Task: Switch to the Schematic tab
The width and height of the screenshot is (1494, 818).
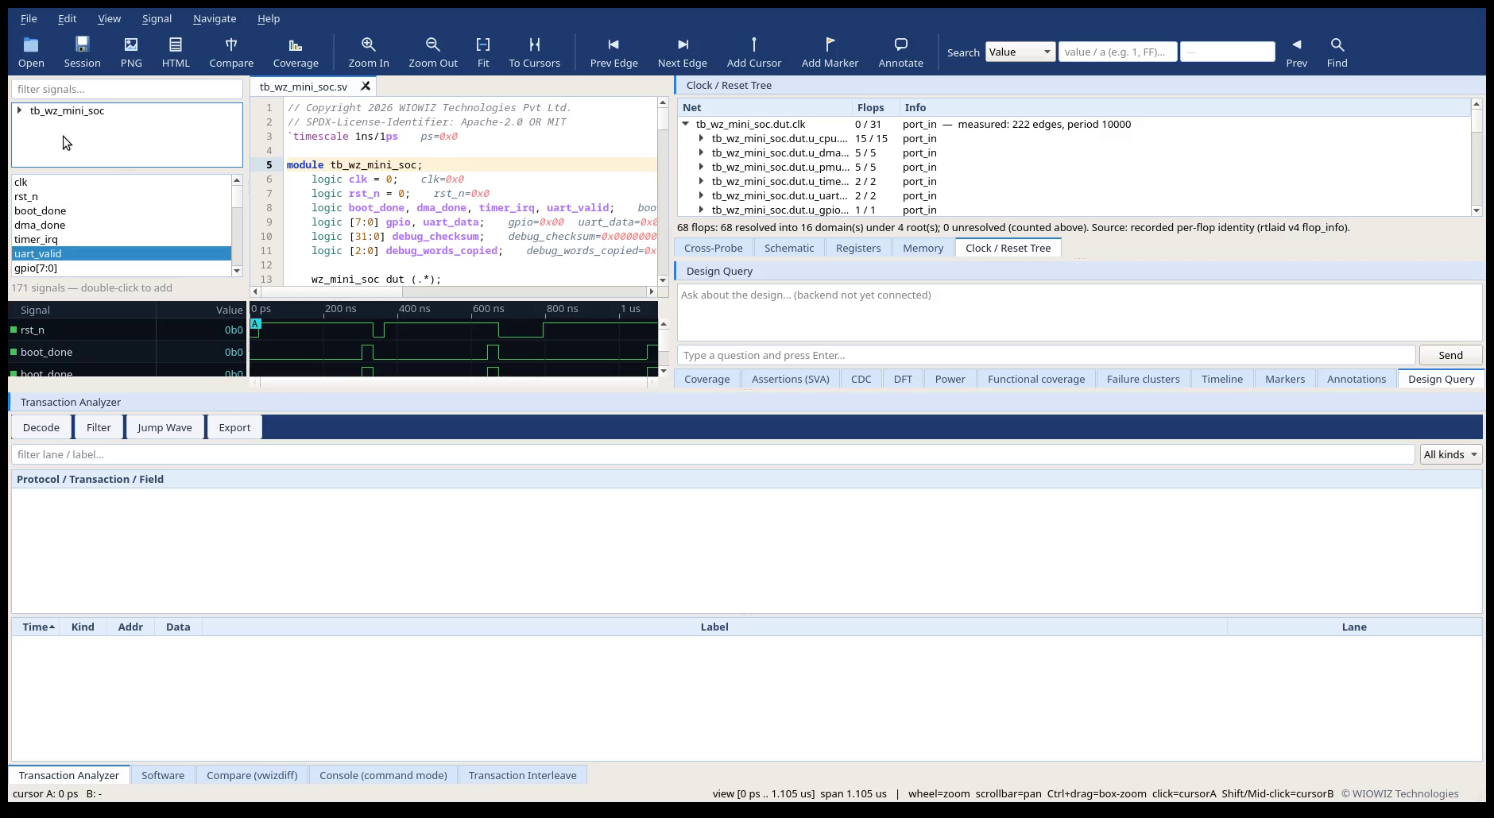Action: [x=789, y=248]
